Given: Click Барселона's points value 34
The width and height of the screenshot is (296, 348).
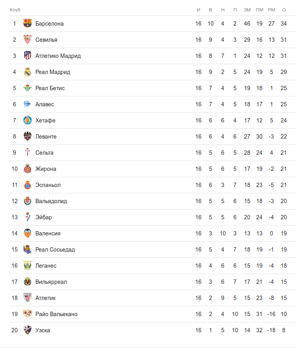Looking at the screenshot, I should pos(284,24).
